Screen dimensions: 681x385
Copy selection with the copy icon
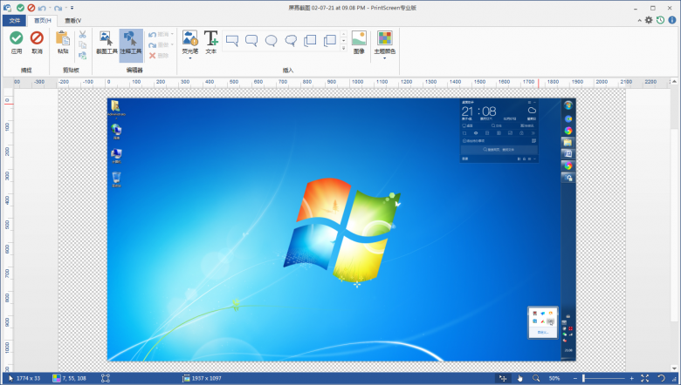83,44
